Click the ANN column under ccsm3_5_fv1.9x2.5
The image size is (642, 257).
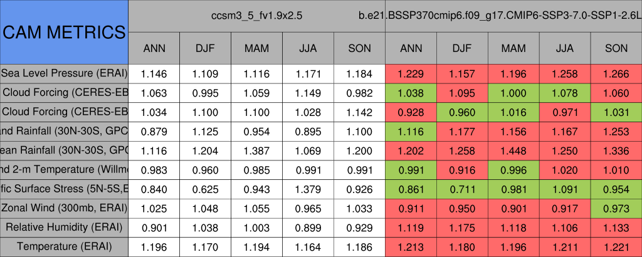click(154, 48)
